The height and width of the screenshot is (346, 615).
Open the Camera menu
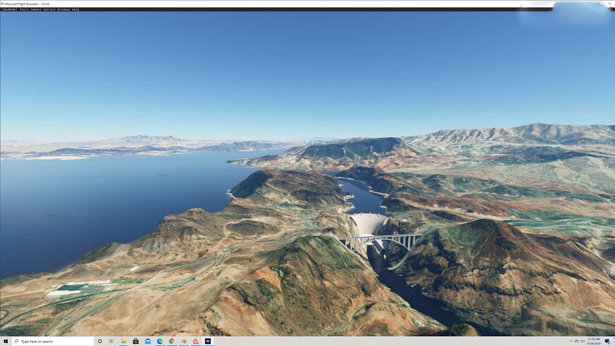click(x=36, y=9)
